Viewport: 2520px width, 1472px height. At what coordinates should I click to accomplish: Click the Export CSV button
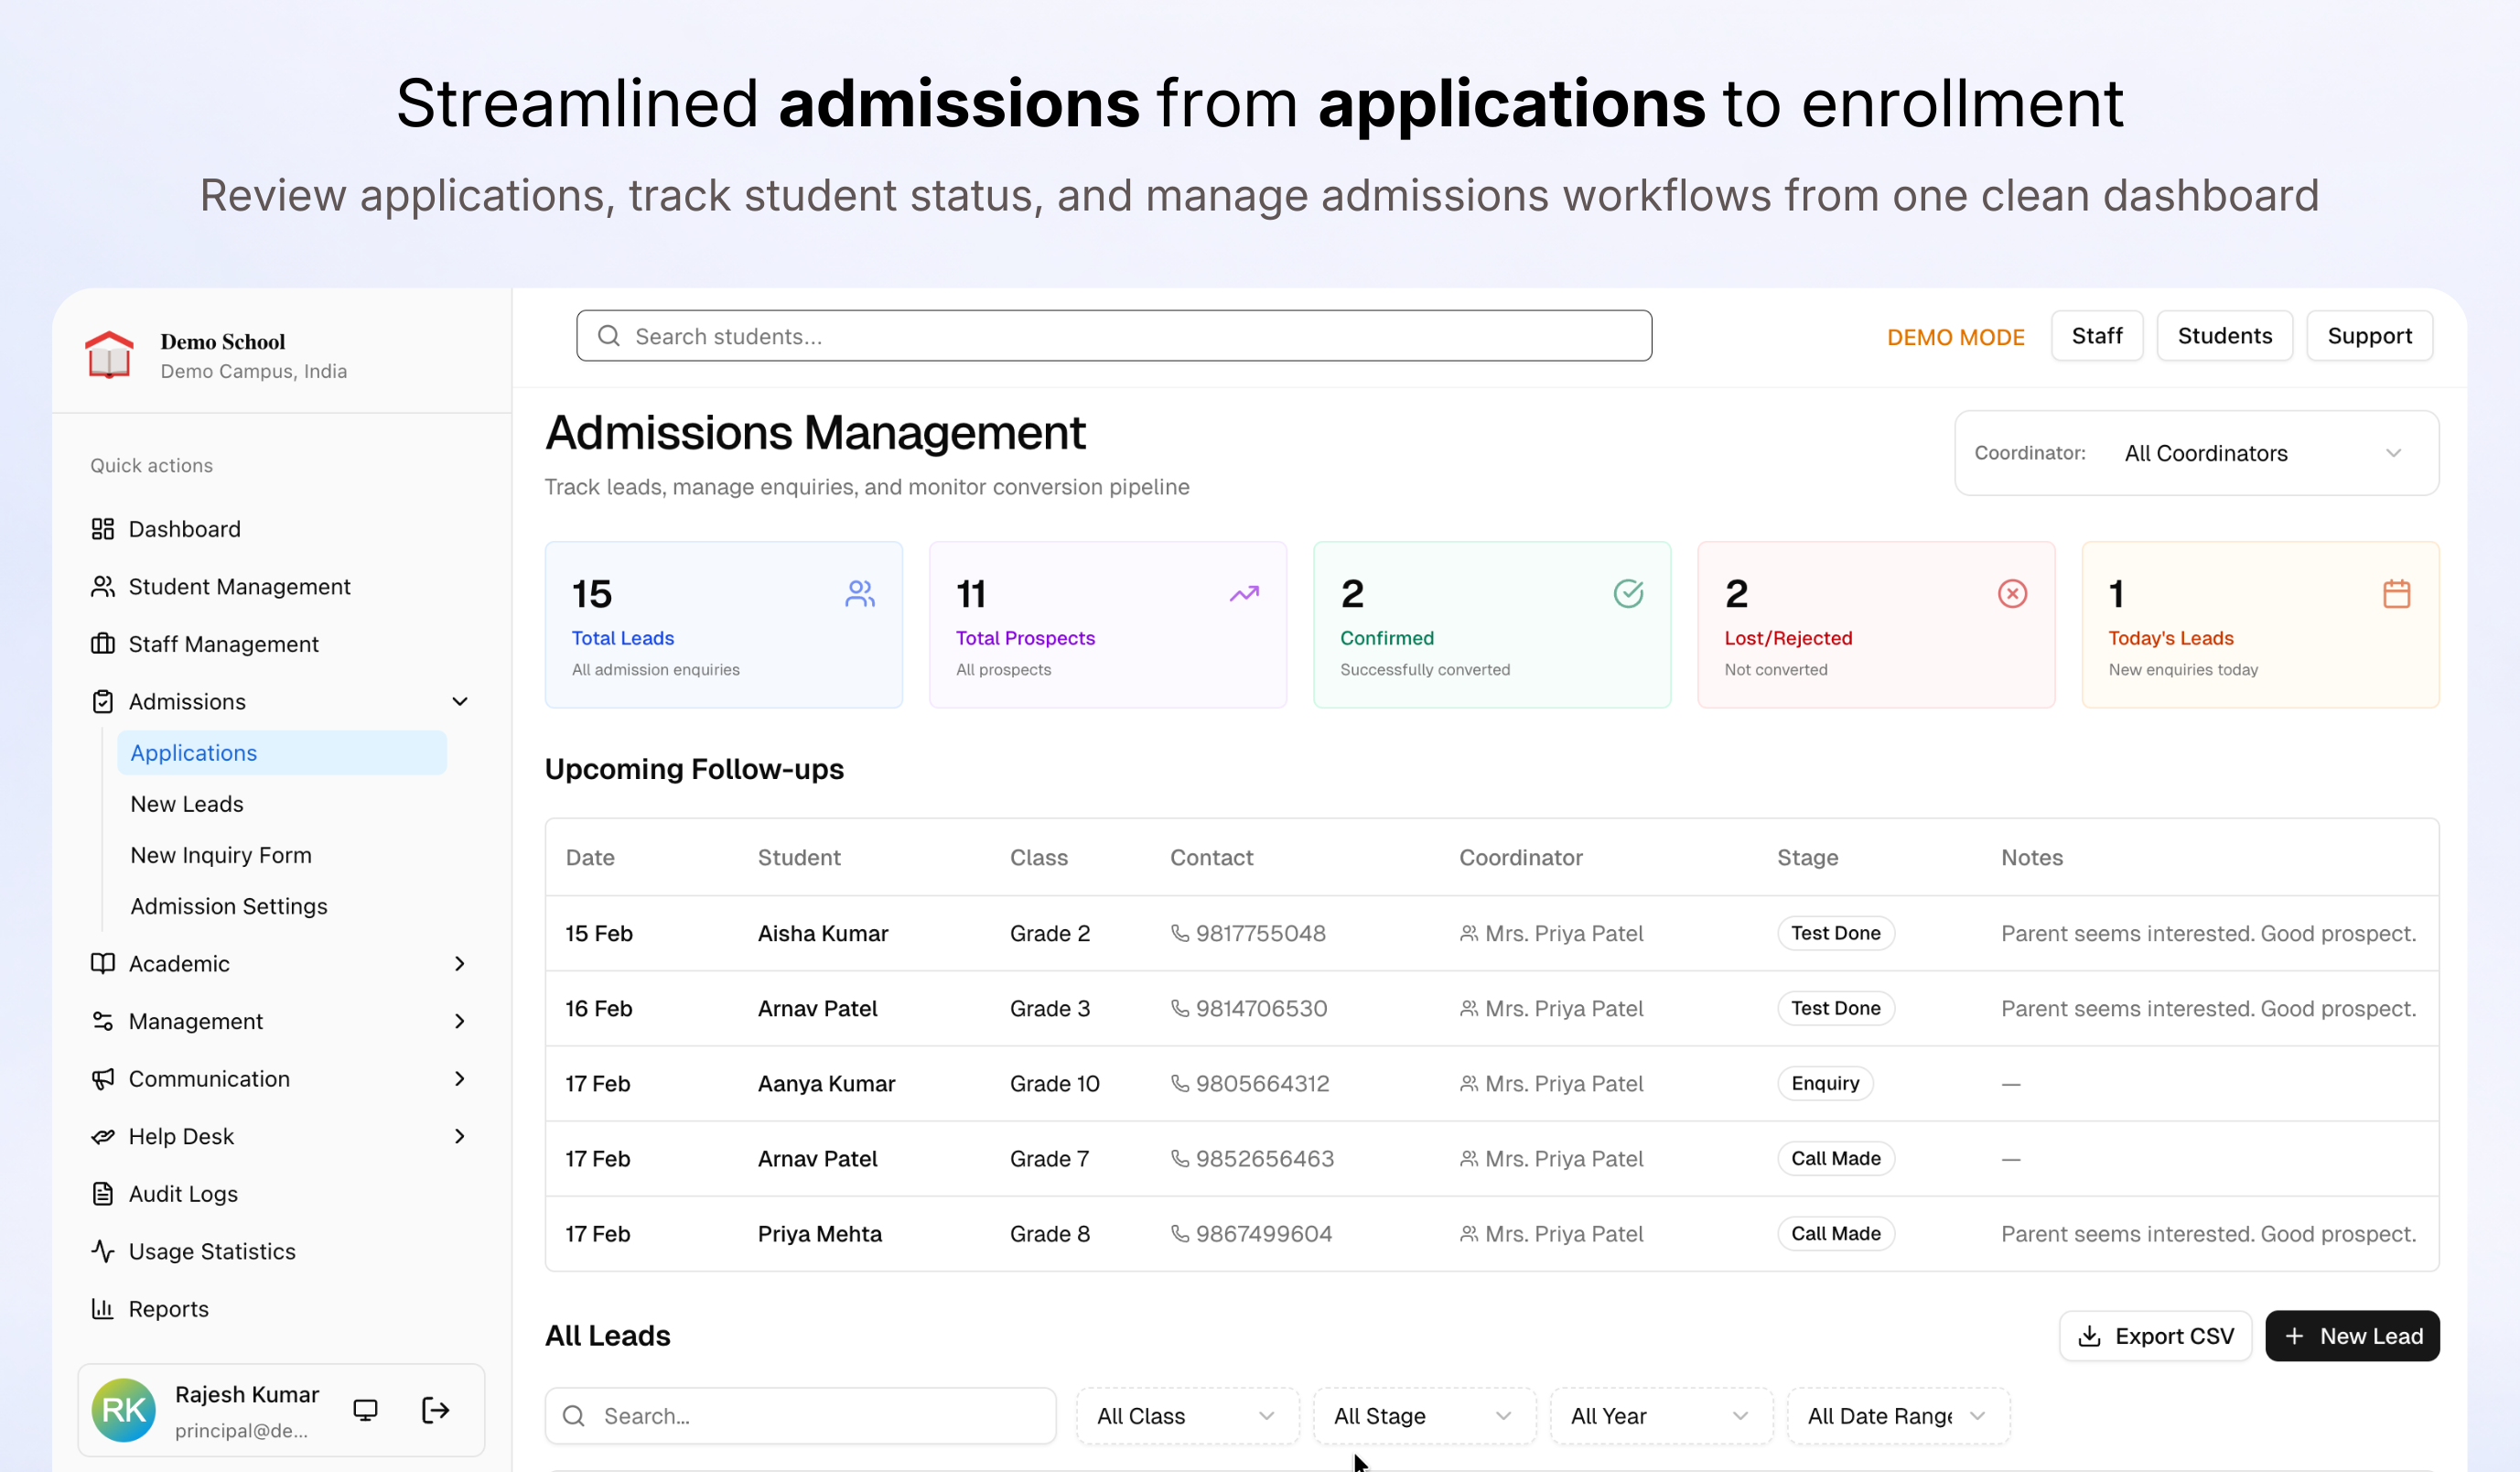[x=2155, y=1336]
